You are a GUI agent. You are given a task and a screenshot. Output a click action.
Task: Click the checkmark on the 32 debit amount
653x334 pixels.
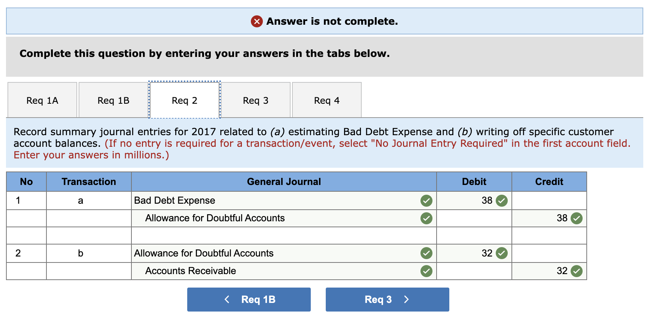pos(502,253)
